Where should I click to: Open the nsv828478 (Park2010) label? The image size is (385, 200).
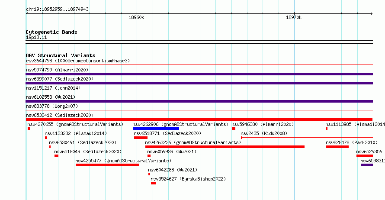pyautogui.click(x=352, y=142)
